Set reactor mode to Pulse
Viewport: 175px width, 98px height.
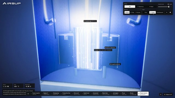[x=132, y=13]
